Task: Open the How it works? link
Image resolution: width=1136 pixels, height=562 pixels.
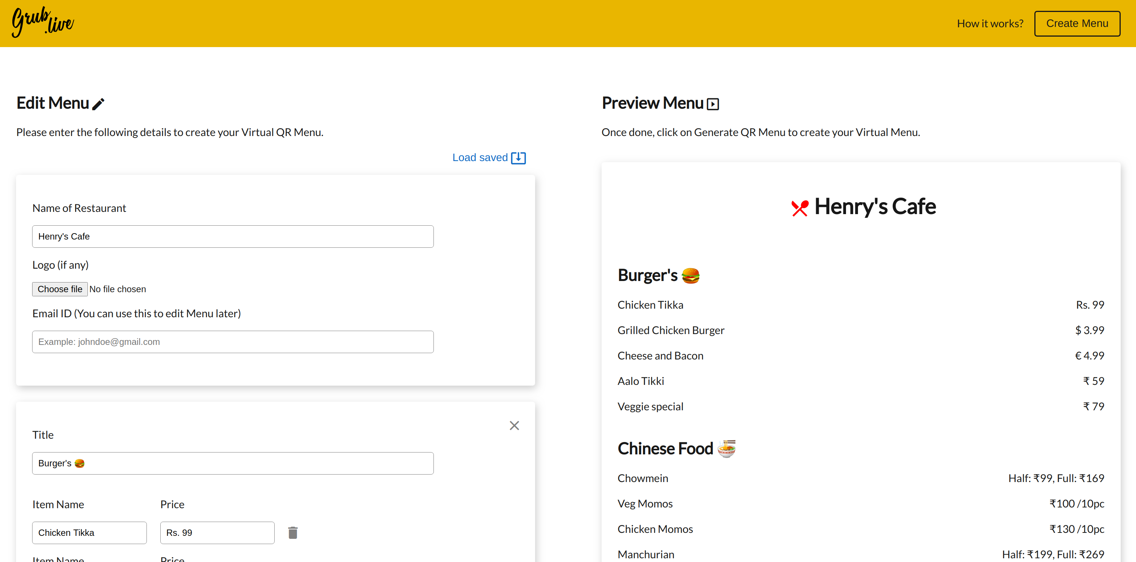Action: [x=990, y=24]
